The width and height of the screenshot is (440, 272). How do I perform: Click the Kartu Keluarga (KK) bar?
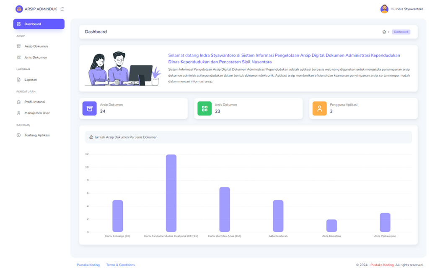pyautogui.click(x=118, y=216)
